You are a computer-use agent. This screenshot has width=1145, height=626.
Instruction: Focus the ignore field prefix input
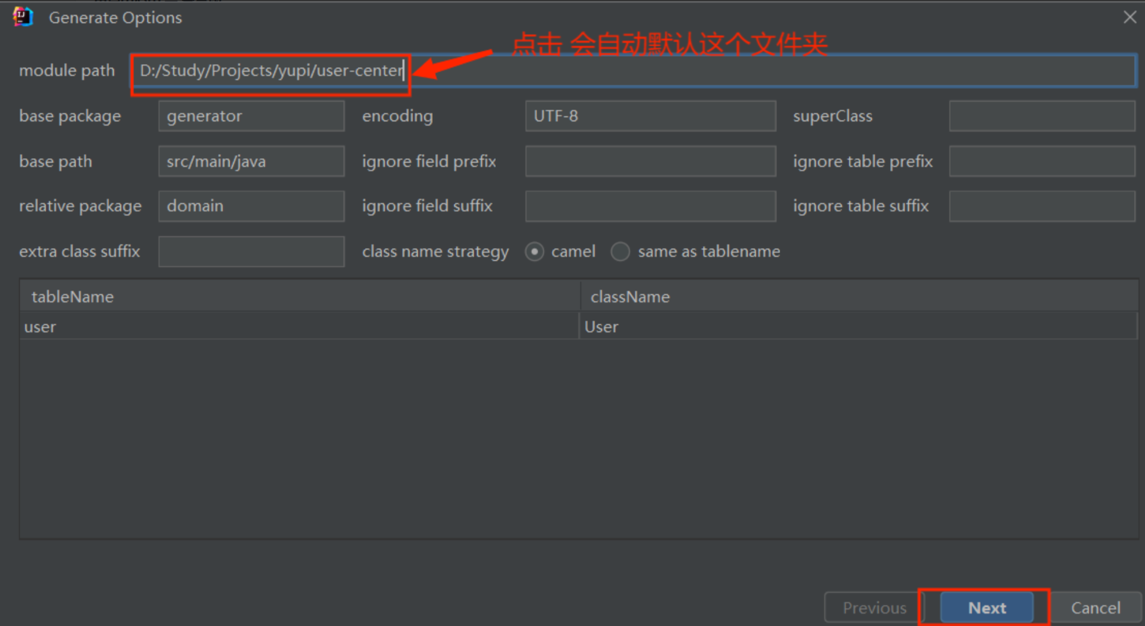pos(650,162)
